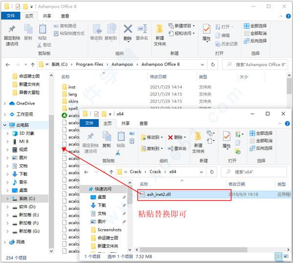Click the scissors Cut icon in x64 window
This screenshot has width=293, height=263.
click(x=118, y=153)
